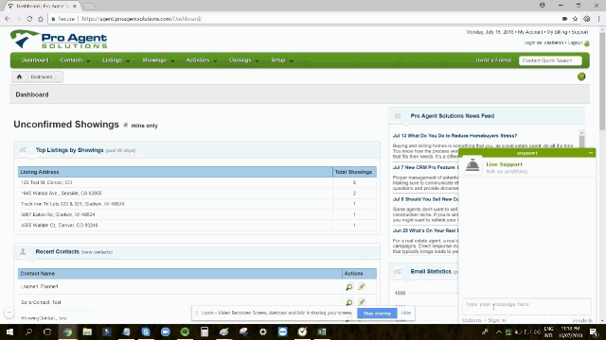Open My Account link
The image size is (606, 340).
click(x=530, y=32)
